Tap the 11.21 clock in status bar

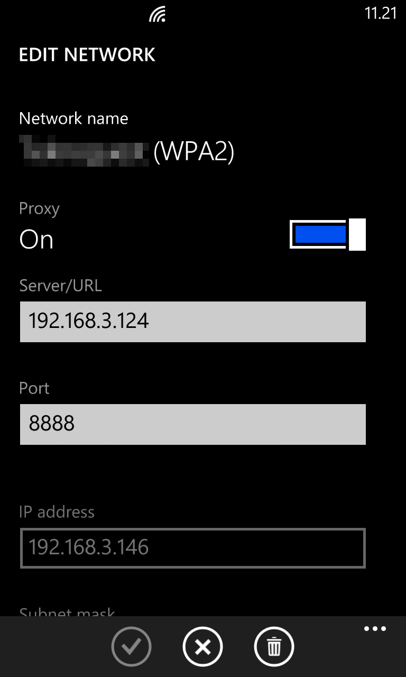point(381,13)
